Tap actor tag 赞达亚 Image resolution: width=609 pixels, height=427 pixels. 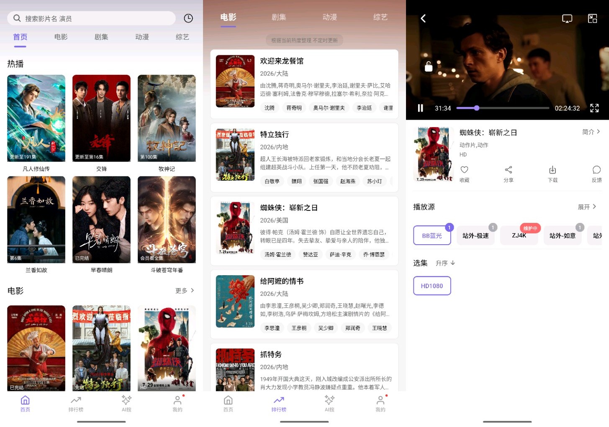311,254
